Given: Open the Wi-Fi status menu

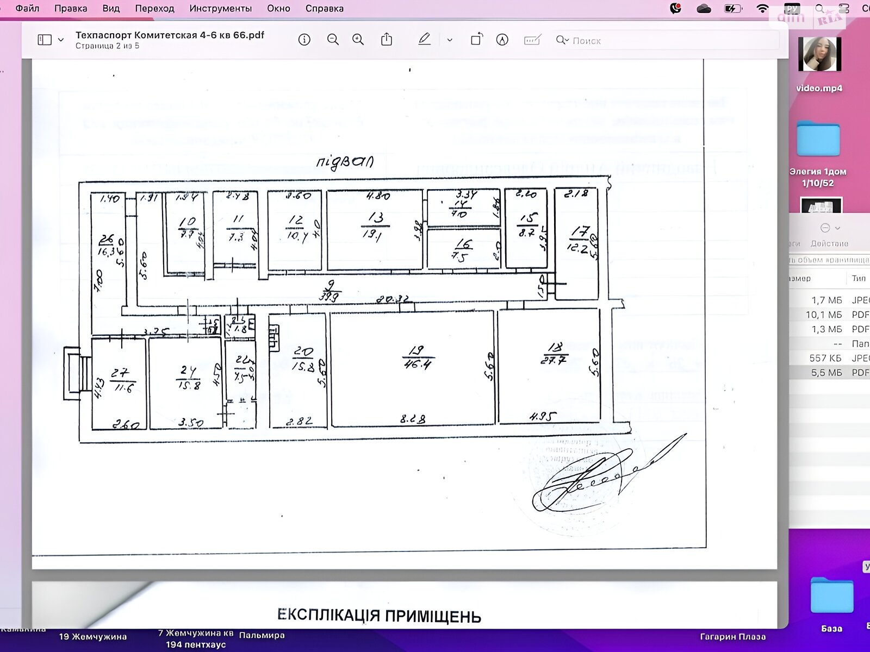Looking at the screenshot, I should pos(762,9).
